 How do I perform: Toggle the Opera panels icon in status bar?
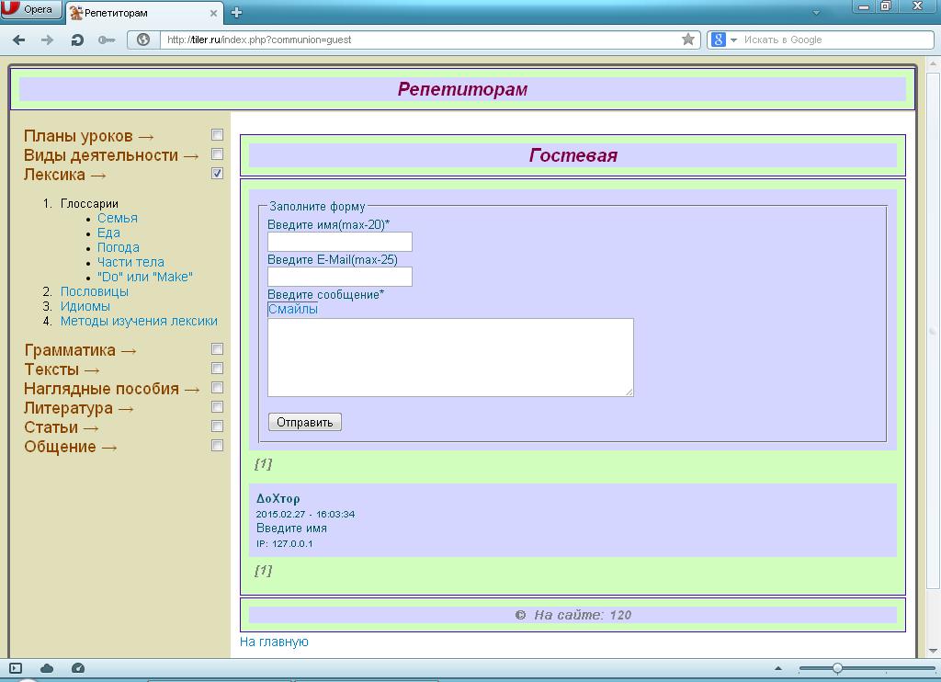(16, 668)
